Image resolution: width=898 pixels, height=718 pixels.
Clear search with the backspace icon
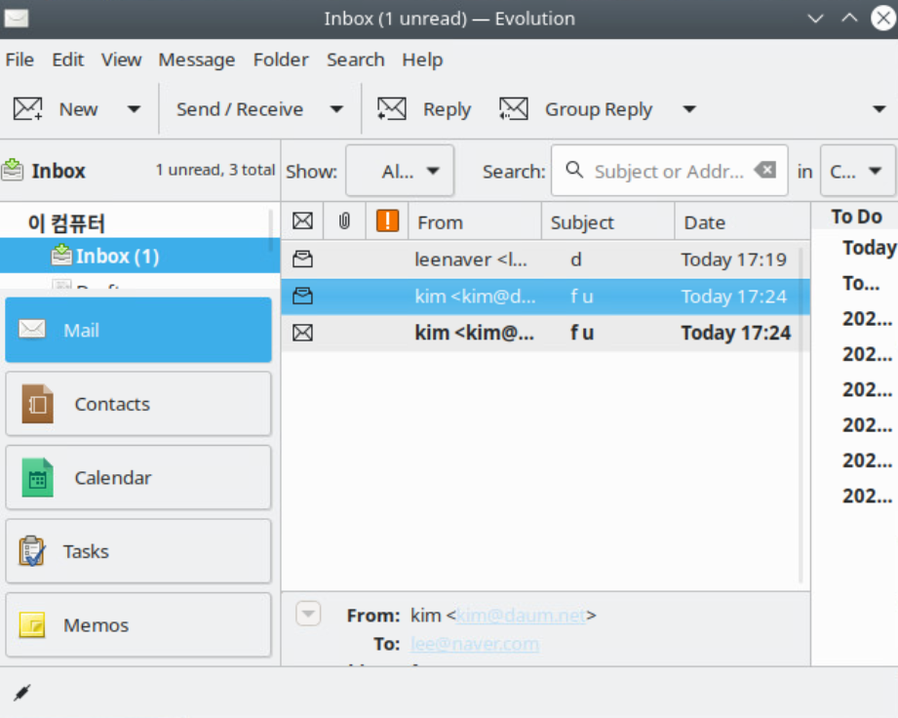pos(765,170)
